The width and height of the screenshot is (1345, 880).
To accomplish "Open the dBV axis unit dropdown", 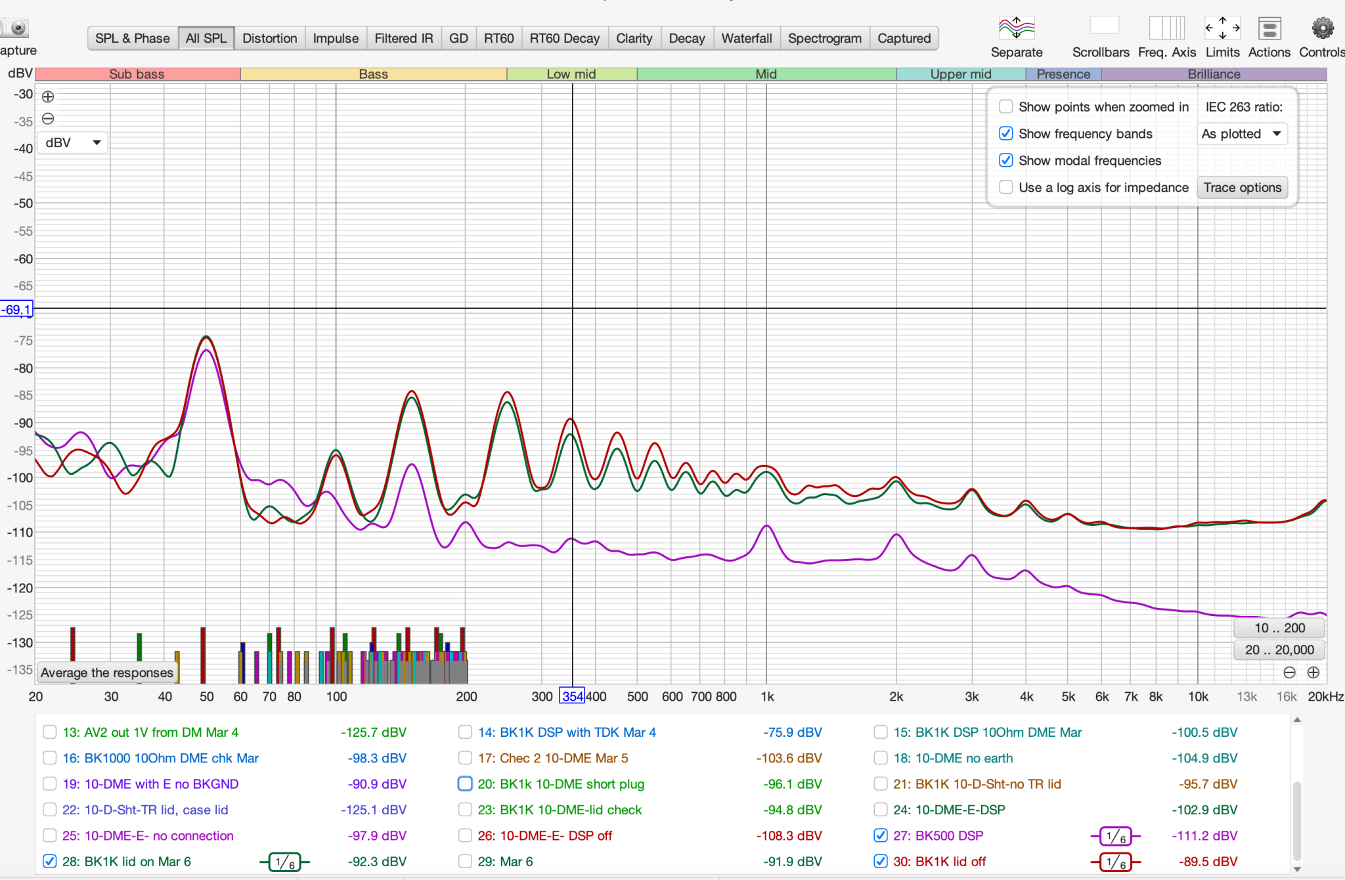I will click(72, 143).
